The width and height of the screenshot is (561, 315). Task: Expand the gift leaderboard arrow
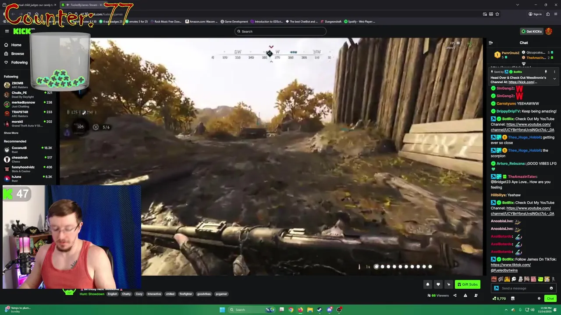click(523, 63)
